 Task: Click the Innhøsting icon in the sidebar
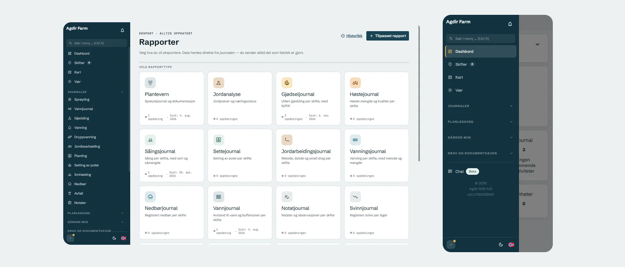(x=70, y=175)
